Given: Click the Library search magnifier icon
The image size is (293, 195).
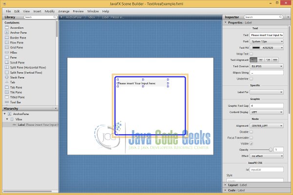Looking at the screenshot, I should pyautogui.click(x=55, y=17).
